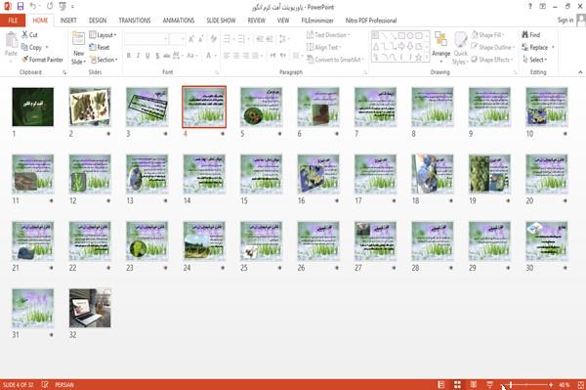Click the 40% zoom level
Viewport: 586px width, 390px height.
pyautogui.click(x=565, y=385)
